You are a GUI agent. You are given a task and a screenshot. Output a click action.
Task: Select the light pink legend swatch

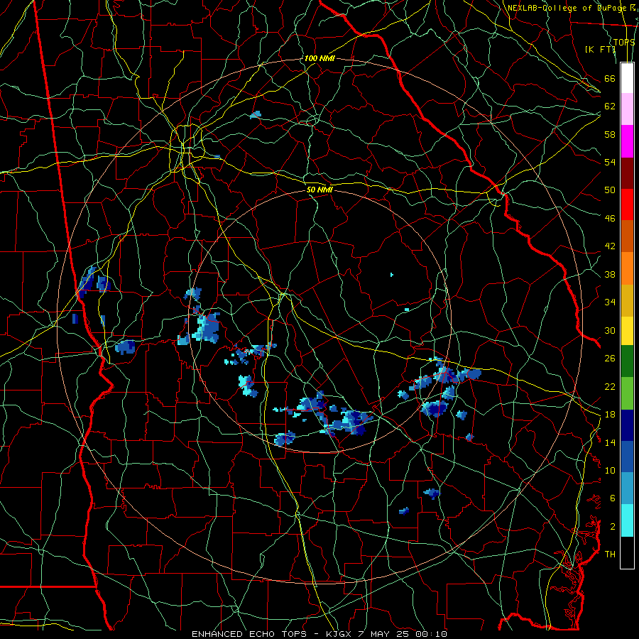[x=627, y=109]
